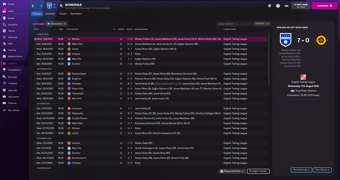Toggle Southampton 11/9/2021 fixture indicator
The height and width of the screenshot is (180, 340).
tap(35, 74)
